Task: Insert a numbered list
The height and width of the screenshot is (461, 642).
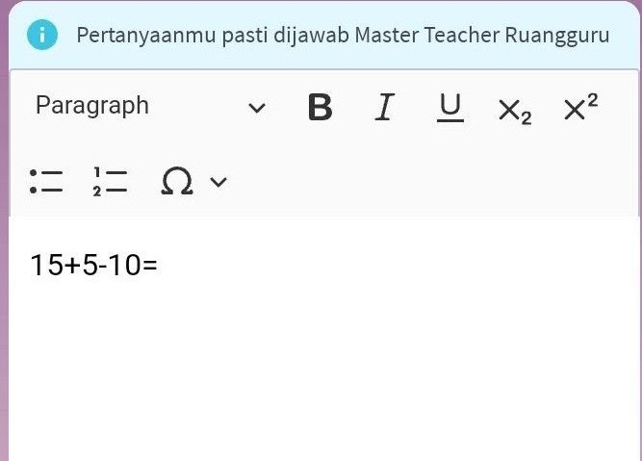Action: coord(110,181)
